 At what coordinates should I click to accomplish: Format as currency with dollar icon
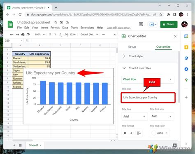click(x=50, y=35)
